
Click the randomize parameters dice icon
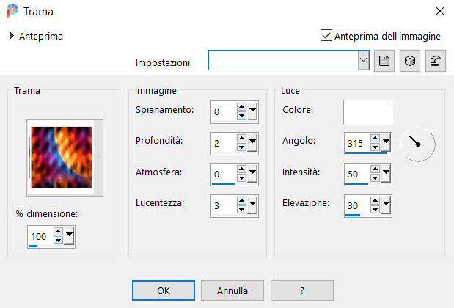[410, 61]
